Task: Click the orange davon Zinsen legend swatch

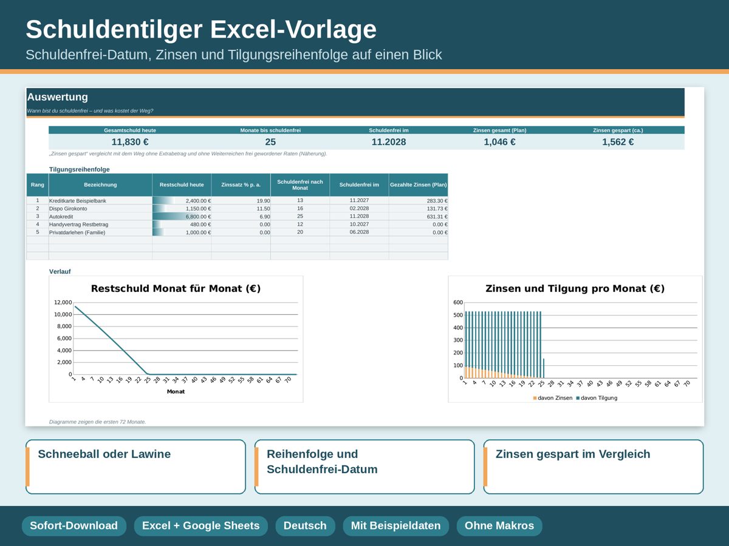Action: tap(535, 398)
